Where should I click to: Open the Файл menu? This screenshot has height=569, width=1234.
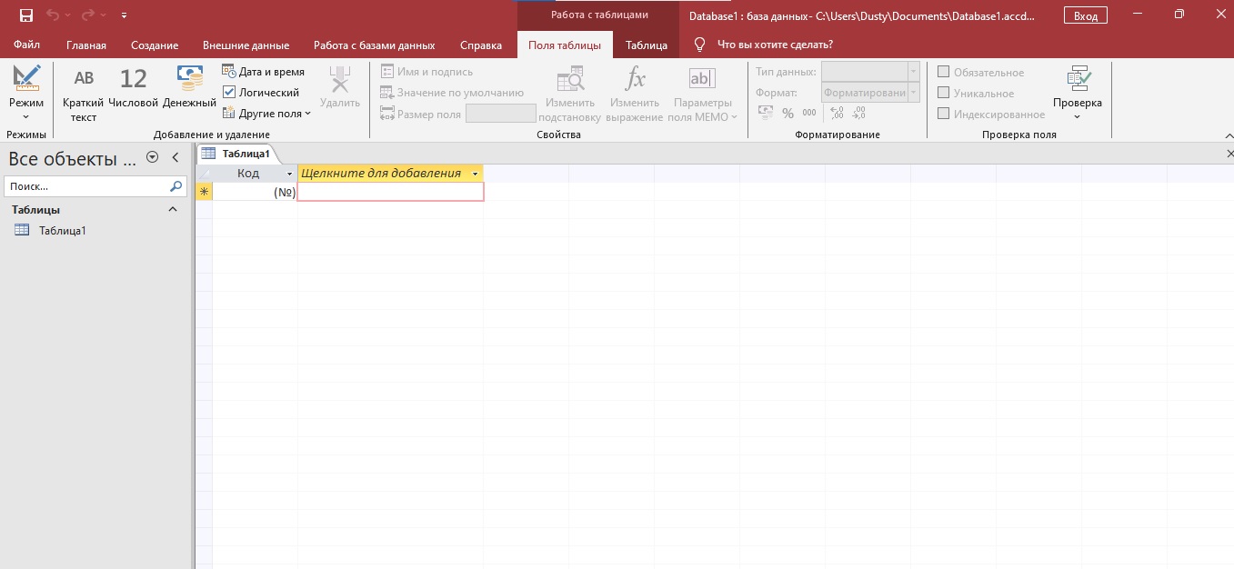tap(27, 45)
